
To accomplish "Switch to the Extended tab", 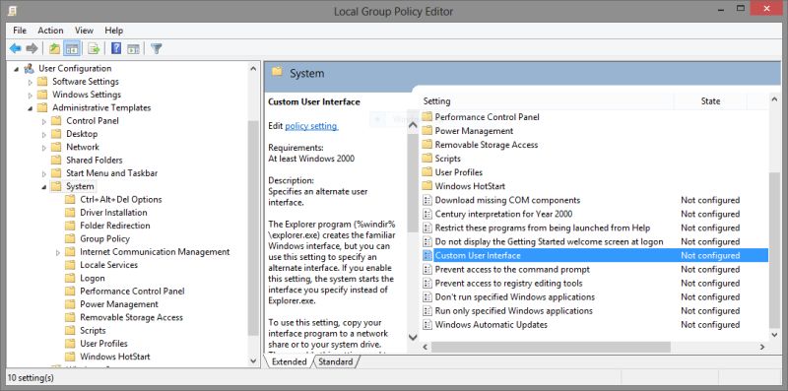I will [289, 361].
